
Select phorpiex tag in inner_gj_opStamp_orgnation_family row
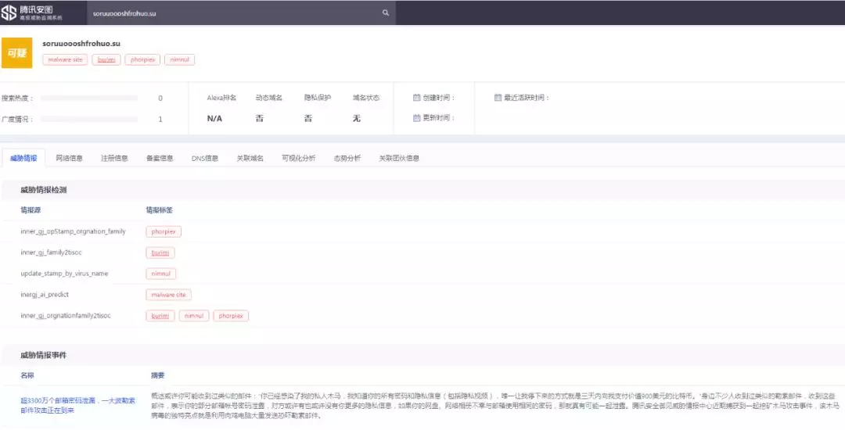(x=164, y=231)
